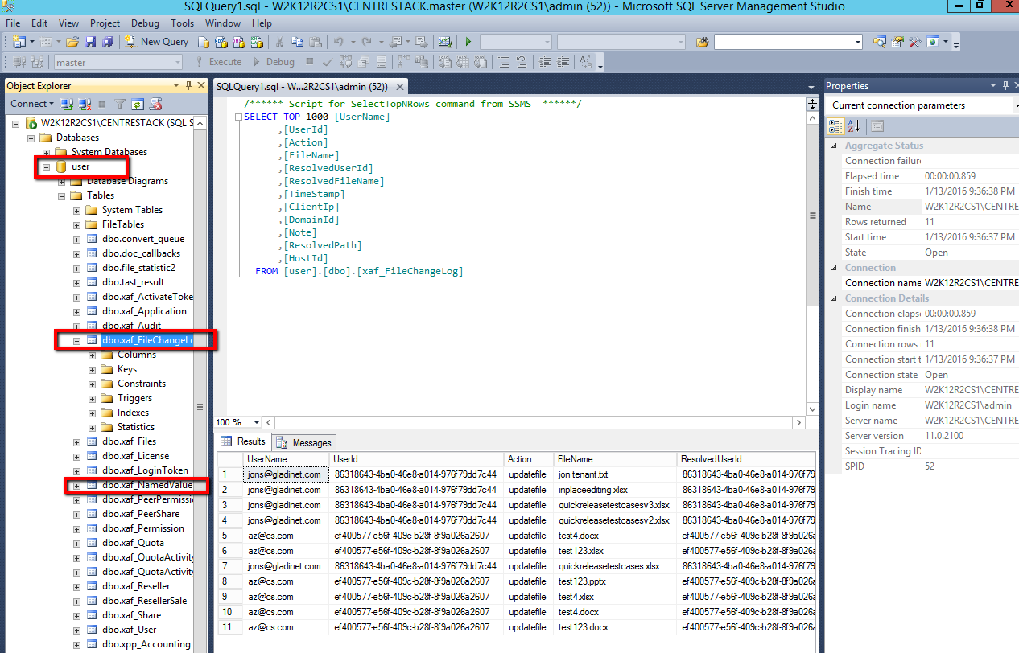
Task: Click Database Engine Query icon next to New Query
Action: [204, 41]
